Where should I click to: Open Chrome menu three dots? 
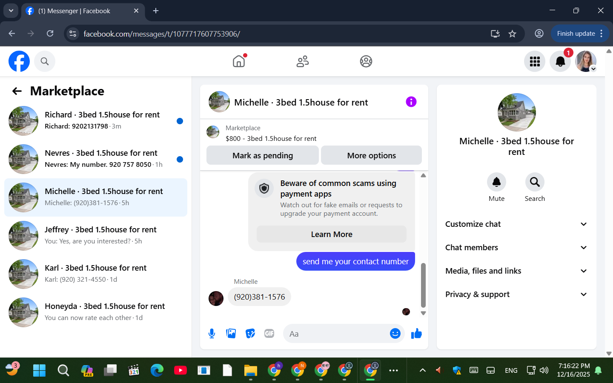pos(602,34)
